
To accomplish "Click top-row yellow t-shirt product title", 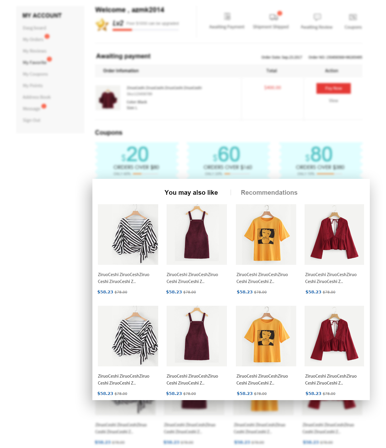I will pos(262,278).
